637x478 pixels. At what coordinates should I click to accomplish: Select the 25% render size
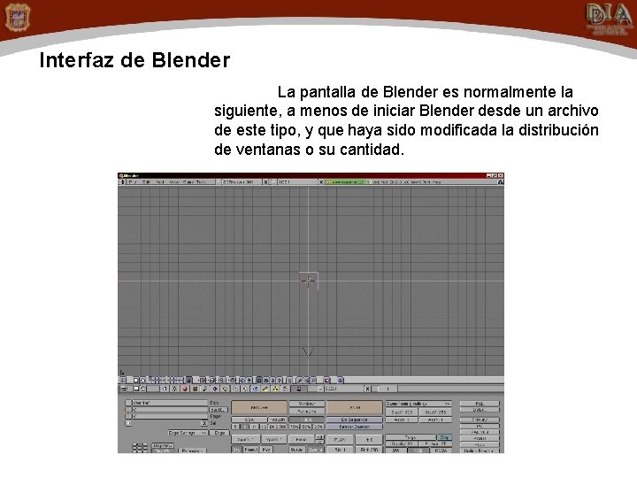tap(318, 427)
